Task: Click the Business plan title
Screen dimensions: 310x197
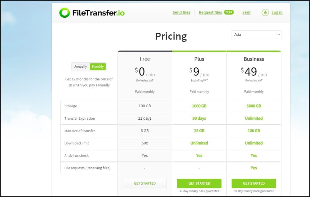Action: 254,59
